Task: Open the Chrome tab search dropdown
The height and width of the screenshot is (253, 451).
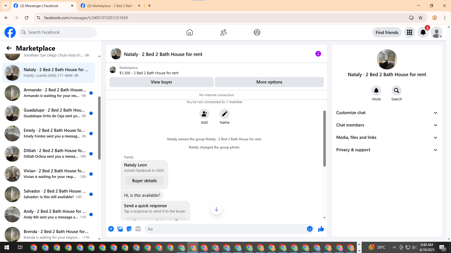Action: click(6, 6)
